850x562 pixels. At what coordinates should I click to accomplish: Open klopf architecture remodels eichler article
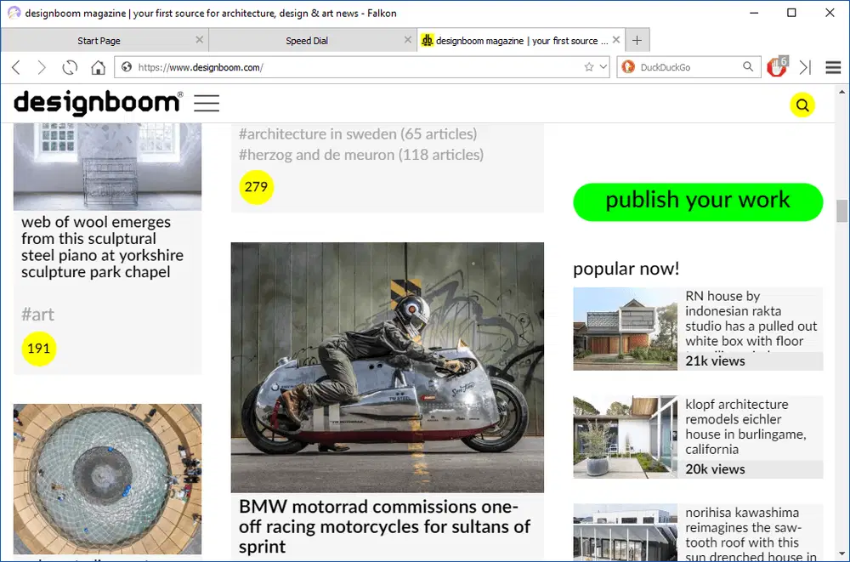click(745, 426)
